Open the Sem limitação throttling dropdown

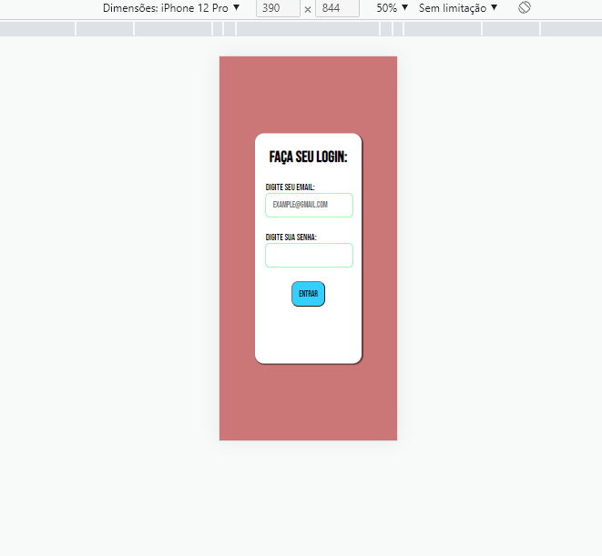pos(458,8)
